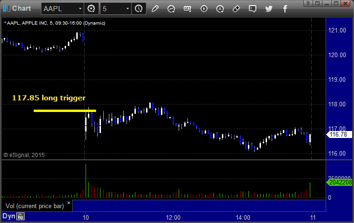Close the chart window with red X
The width and height of the screenshot is (354, 223).
pyautogui.click(x=346, y=3)
